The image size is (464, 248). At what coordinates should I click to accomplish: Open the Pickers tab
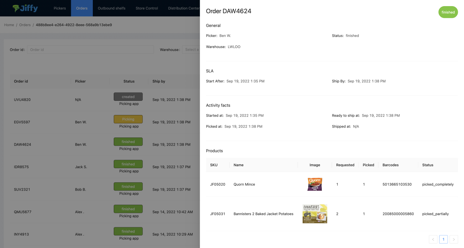pos(60,8)
